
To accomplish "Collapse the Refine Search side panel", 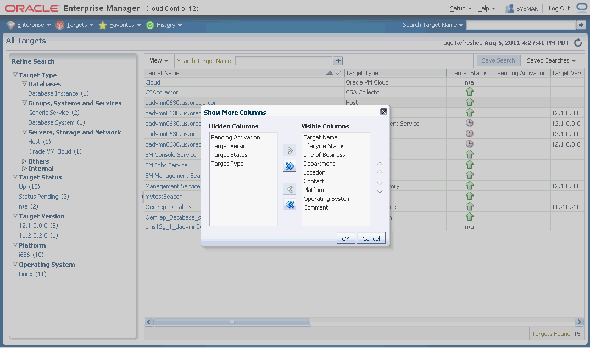I will (x=142, y=196).
